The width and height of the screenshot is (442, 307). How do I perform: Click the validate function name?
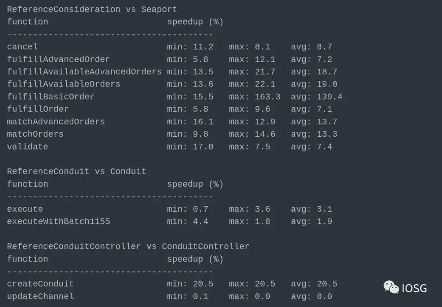point(27,147)
